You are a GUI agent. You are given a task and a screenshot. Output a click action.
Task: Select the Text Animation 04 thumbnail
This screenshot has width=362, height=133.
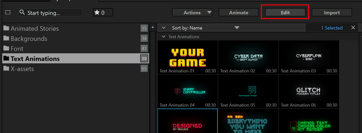coord(188,91)
